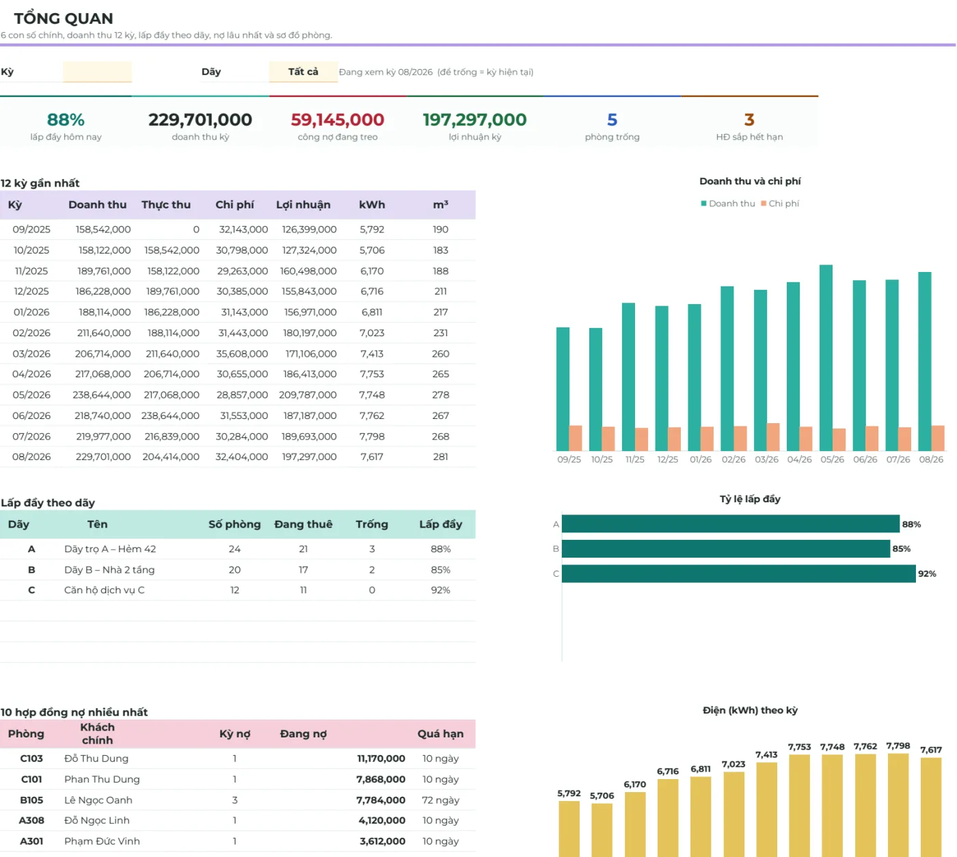The height and width of the screenshot is (857, 957).
Task: Click the 05/2026 period cell
Action: point(31,395)
